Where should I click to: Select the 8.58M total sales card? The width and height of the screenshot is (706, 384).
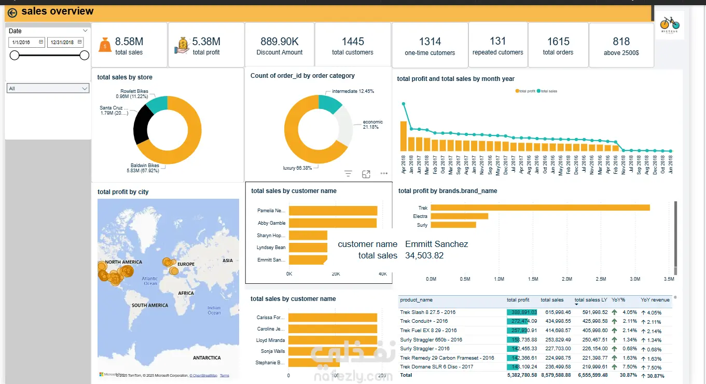[129, 45]
